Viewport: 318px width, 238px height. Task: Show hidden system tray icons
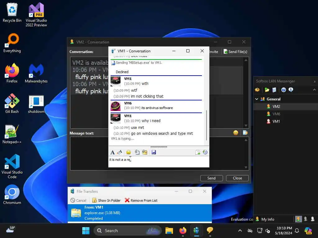click(240, 231)
